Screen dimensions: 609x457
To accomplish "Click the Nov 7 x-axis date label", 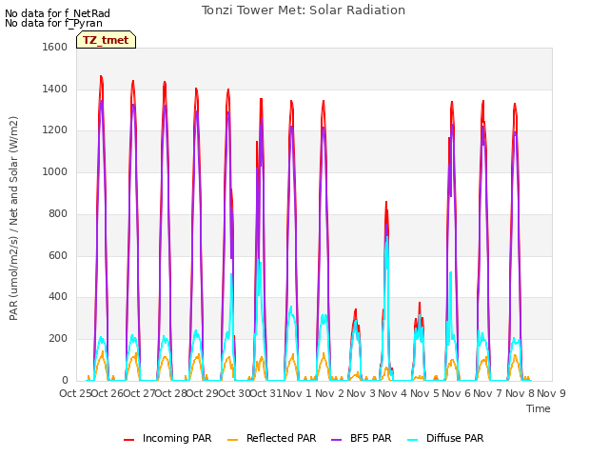I will click(x=488, y=393).
